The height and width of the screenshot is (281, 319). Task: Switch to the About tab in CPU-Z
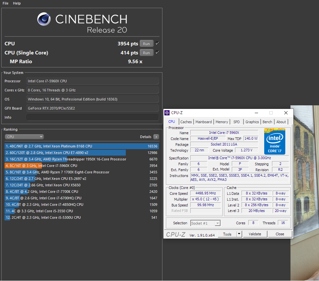pyautogui.click(x=281, y=122)
